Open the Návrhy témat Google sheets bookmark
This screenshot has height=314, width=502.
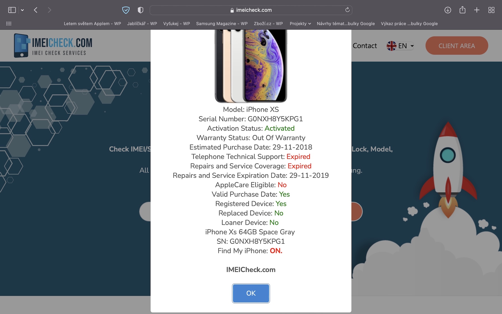point(346,24)
